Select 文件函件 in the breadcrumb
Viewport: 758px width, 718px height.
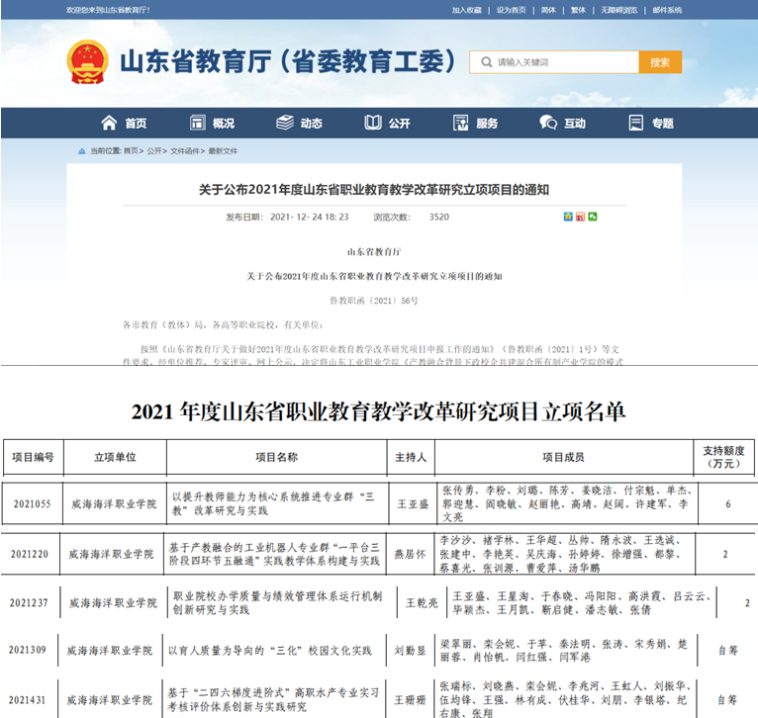click(x=185, y=151)
